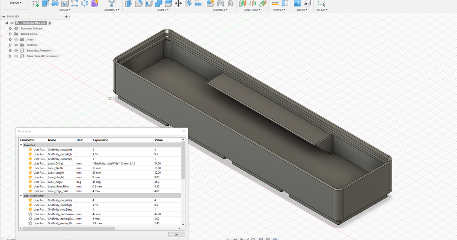Unfavorite the Label_Angle parameter star
This screenshot has width=457, height=240.
pos(30,182)
